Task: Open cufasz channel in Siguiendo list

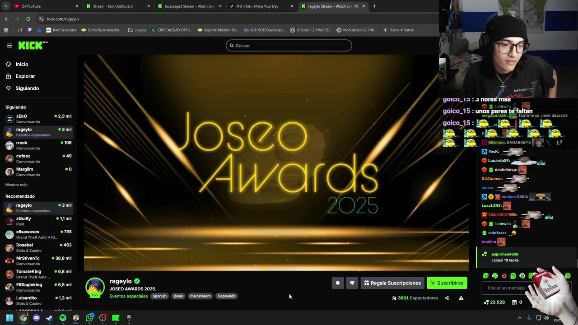Action: tap(38, 158)
